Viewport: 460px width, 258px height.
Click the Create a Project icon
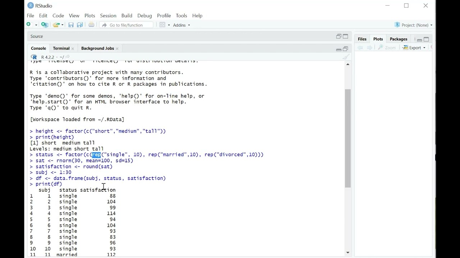45,25
